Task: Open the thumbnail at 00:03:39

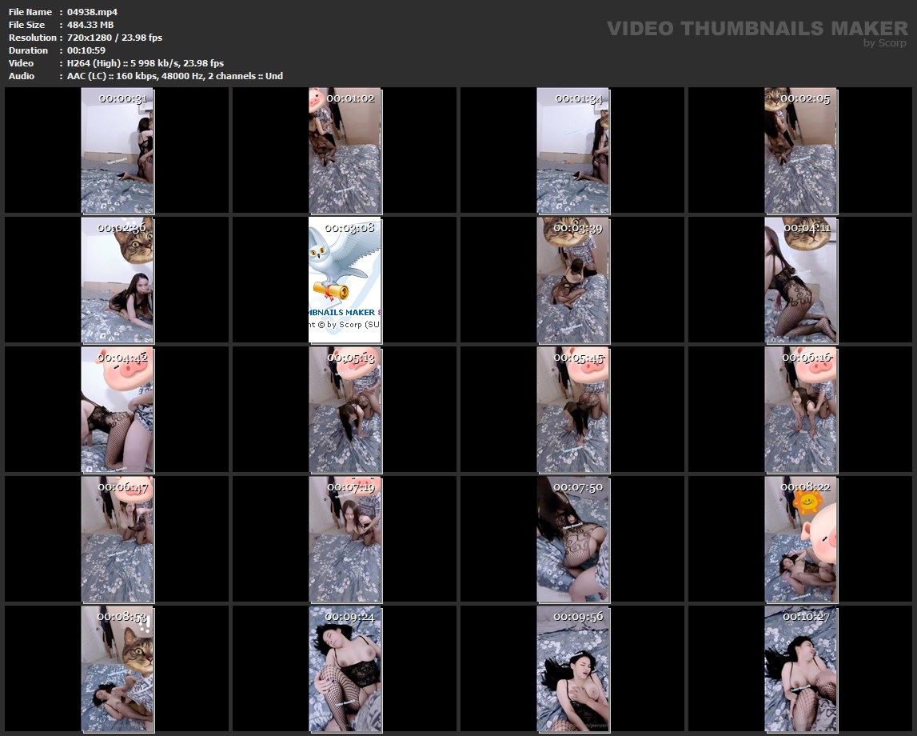Action: [x=572, y=280]
